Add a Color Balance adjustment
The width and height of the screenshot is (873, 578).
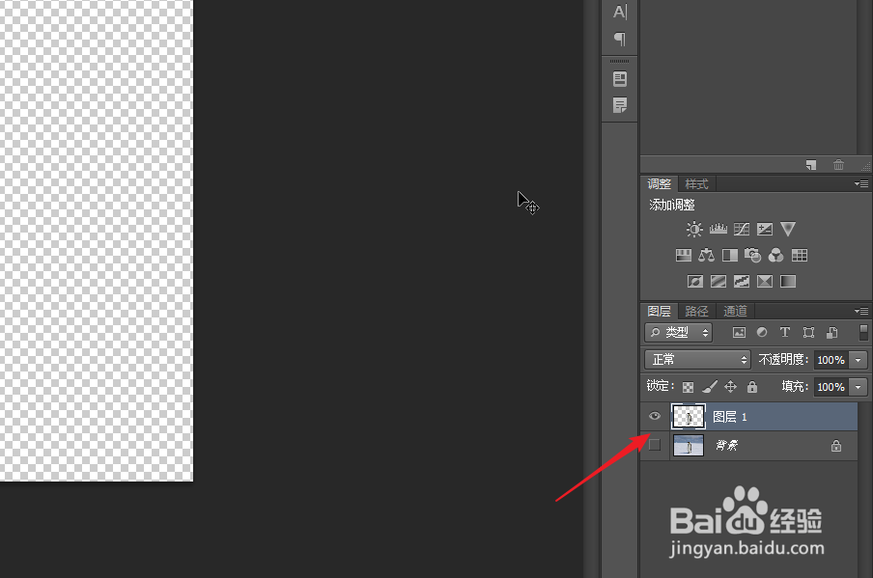(707, 256)
